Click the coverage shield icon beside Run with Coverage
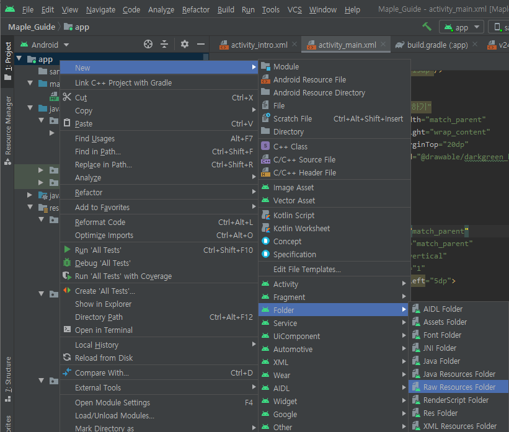The height and width of the screenshot is (432, 509). pyautogui.click(x=67, y=276)
